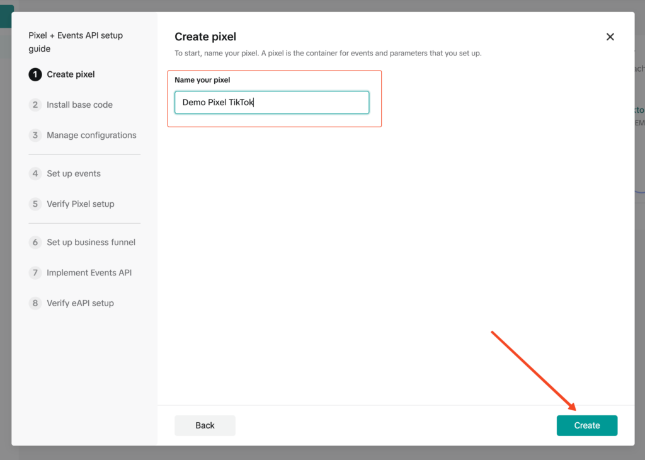Image resolution: width=645 pixels, height=460 pixels.
Task: Click the step 8 number badge
Action: pos(35,303)
